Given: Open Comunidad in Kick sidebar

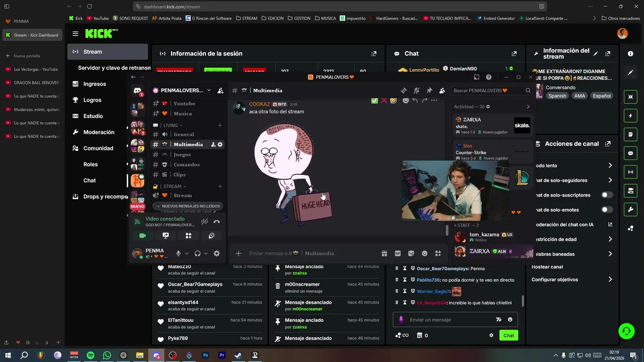Looking at the screenshot, I should click(98, 148).
